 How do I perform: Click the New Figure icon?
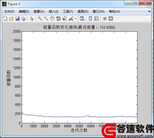[5, 18]
